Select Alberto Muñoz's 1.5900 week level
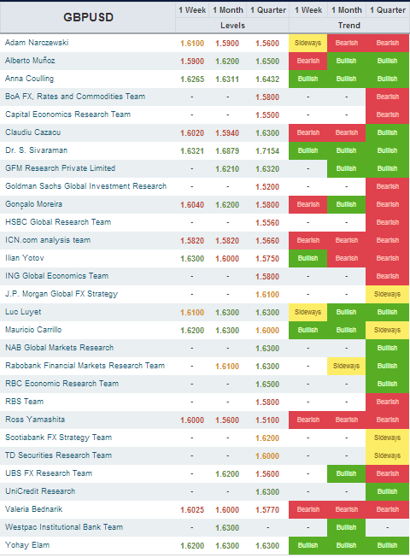 192,62
